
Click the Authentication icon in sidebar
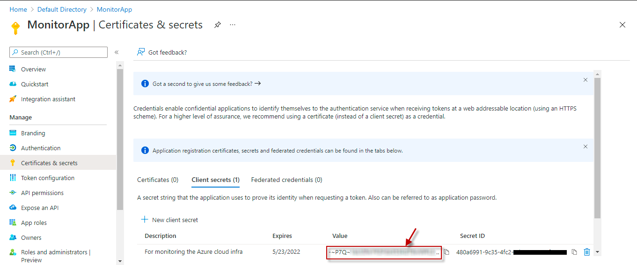click(x=13, y=148)
